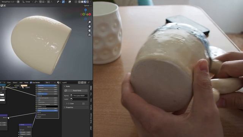Click the hand pan view icon
This screenshot has width=243, height=137.
coord(90,26)
